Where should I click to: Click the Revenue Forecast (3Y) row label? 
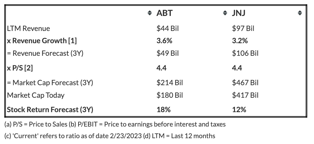coord(45,53)
